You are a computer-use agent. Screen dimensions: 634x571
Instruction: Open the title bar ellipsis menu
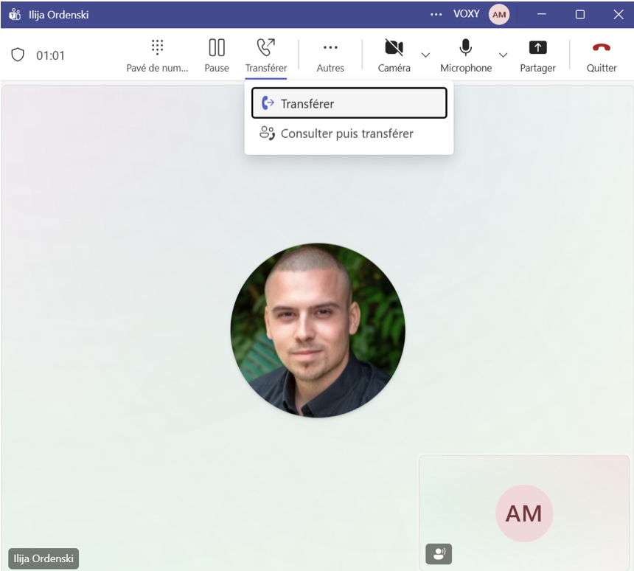pyautogui.click(x=436, y=15)
